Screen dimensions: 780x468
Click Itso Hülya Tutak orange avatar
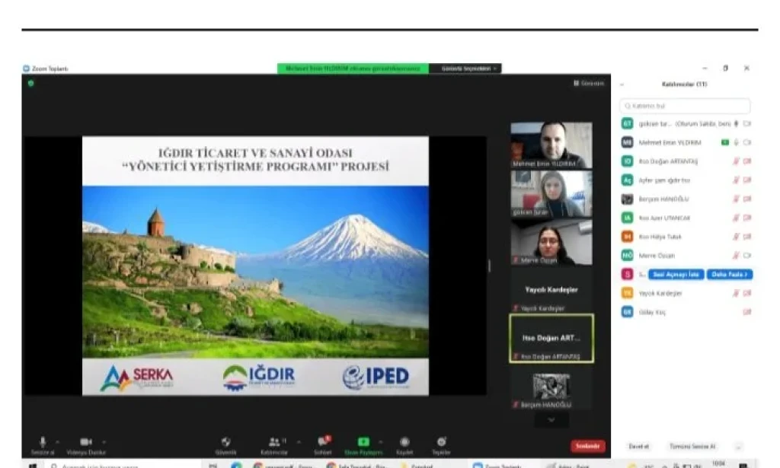pyautogui.click(x=628, y=237)
